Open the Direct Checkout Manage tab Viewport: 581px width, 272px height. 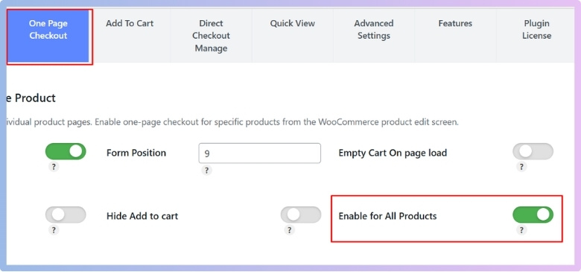pos(212,36)
